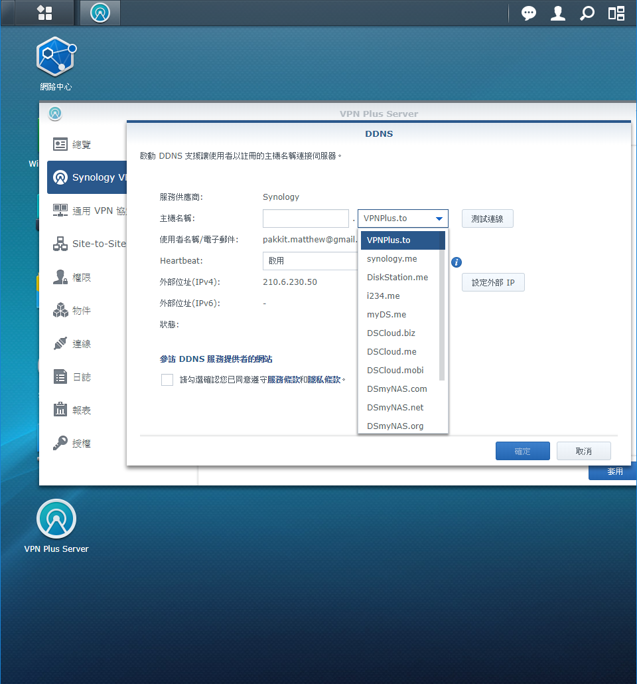Click the 主機名稱 hostname input field
This screenshot has height=684, width=637.
pyautogui.click(x=306, y=218)
